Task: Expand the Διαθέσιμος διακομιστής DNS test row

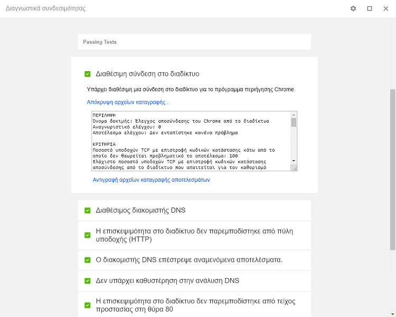Action: [x=194, y=211]
